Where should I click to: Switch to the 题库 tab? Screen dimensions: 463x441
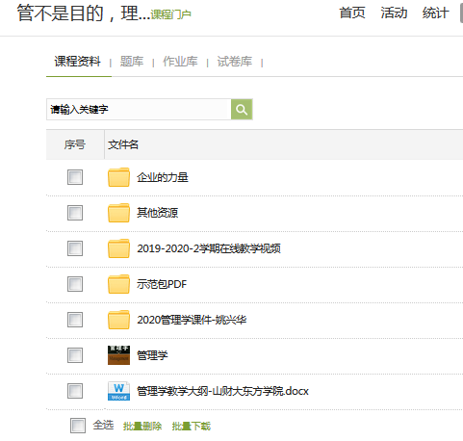click(132, 62)
